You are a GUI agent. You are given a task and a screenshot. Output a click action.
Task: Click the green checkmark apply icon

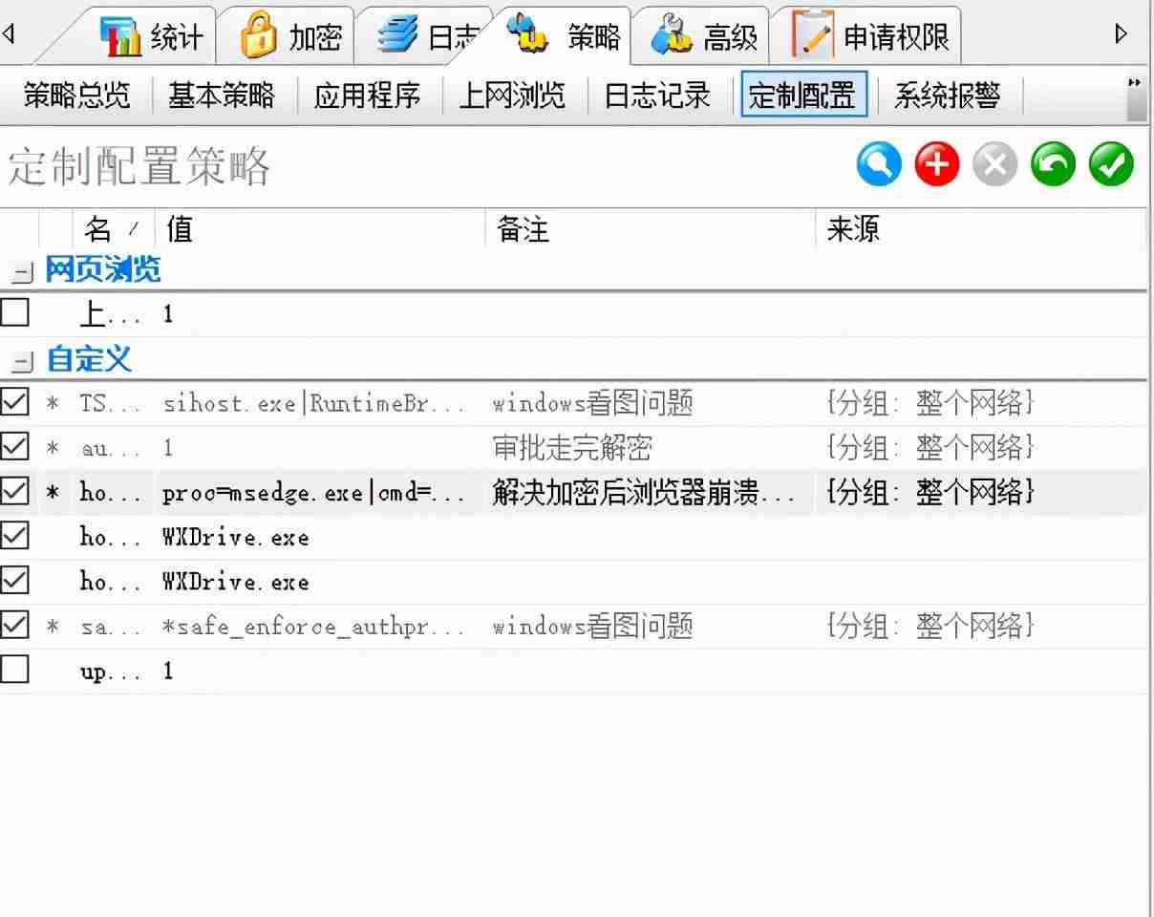[1111, 165]
